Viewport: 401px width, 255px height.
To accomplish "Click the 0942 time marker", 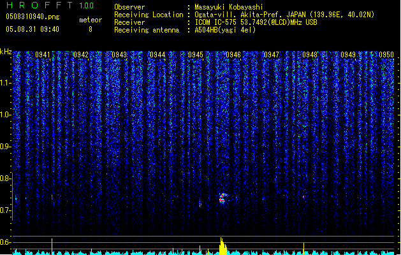I will pyautogui.click(x=81, y=55).
